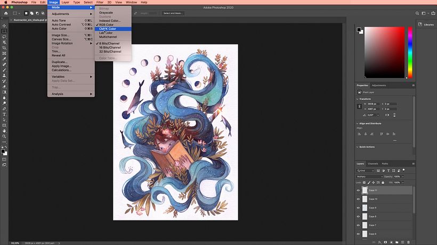Image resolution: width=437 pixels, height=245 pixels.
Task: Select the Zoom tool in toolbar
Action: (x=4, y=137)
